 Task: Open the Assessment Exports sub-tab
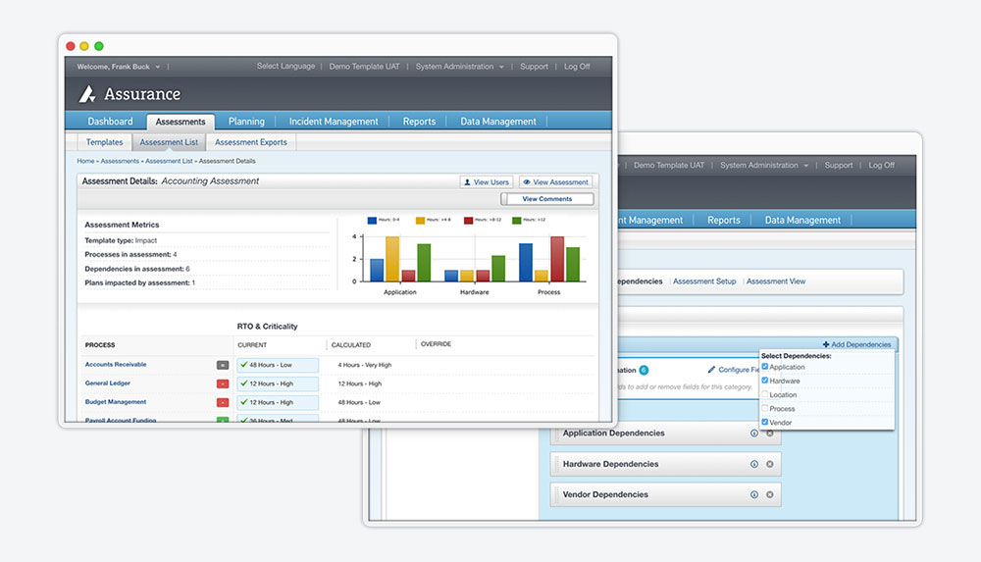pos(251,142)
